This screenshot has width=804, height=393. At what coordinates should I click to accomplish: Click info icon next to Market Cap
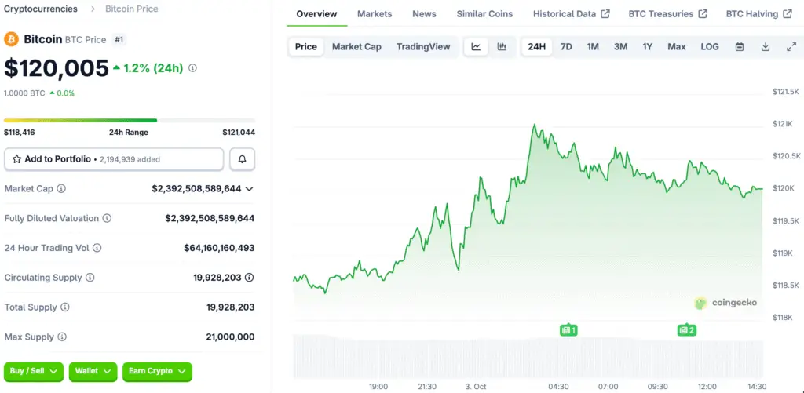(61, 189)
